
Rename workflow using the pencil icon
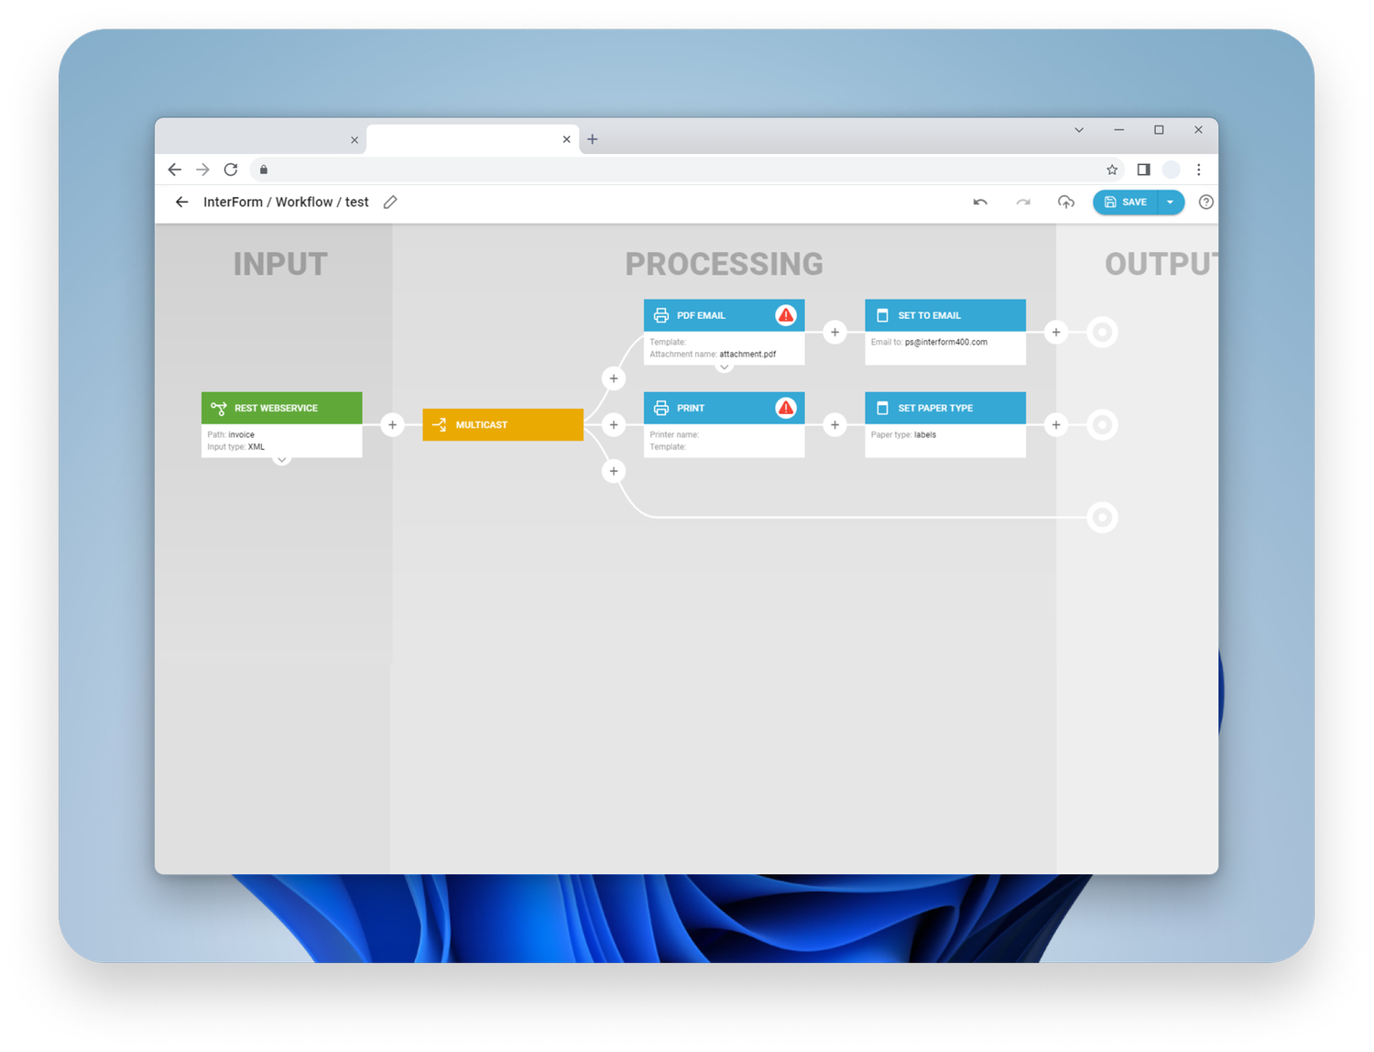pos(389,202)
